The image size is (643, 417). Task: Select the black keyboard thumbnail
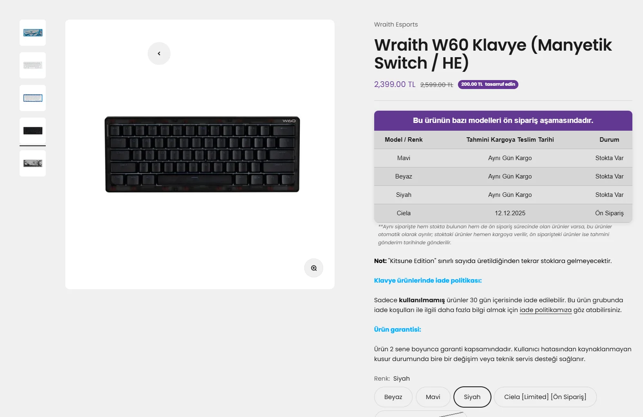pos(33,131)
